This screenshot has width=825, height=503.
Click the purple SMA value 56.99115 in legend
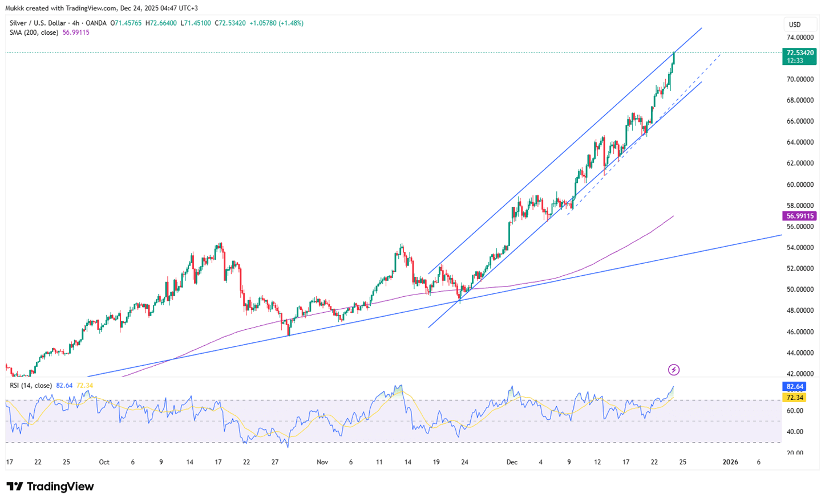click(76, 32)
